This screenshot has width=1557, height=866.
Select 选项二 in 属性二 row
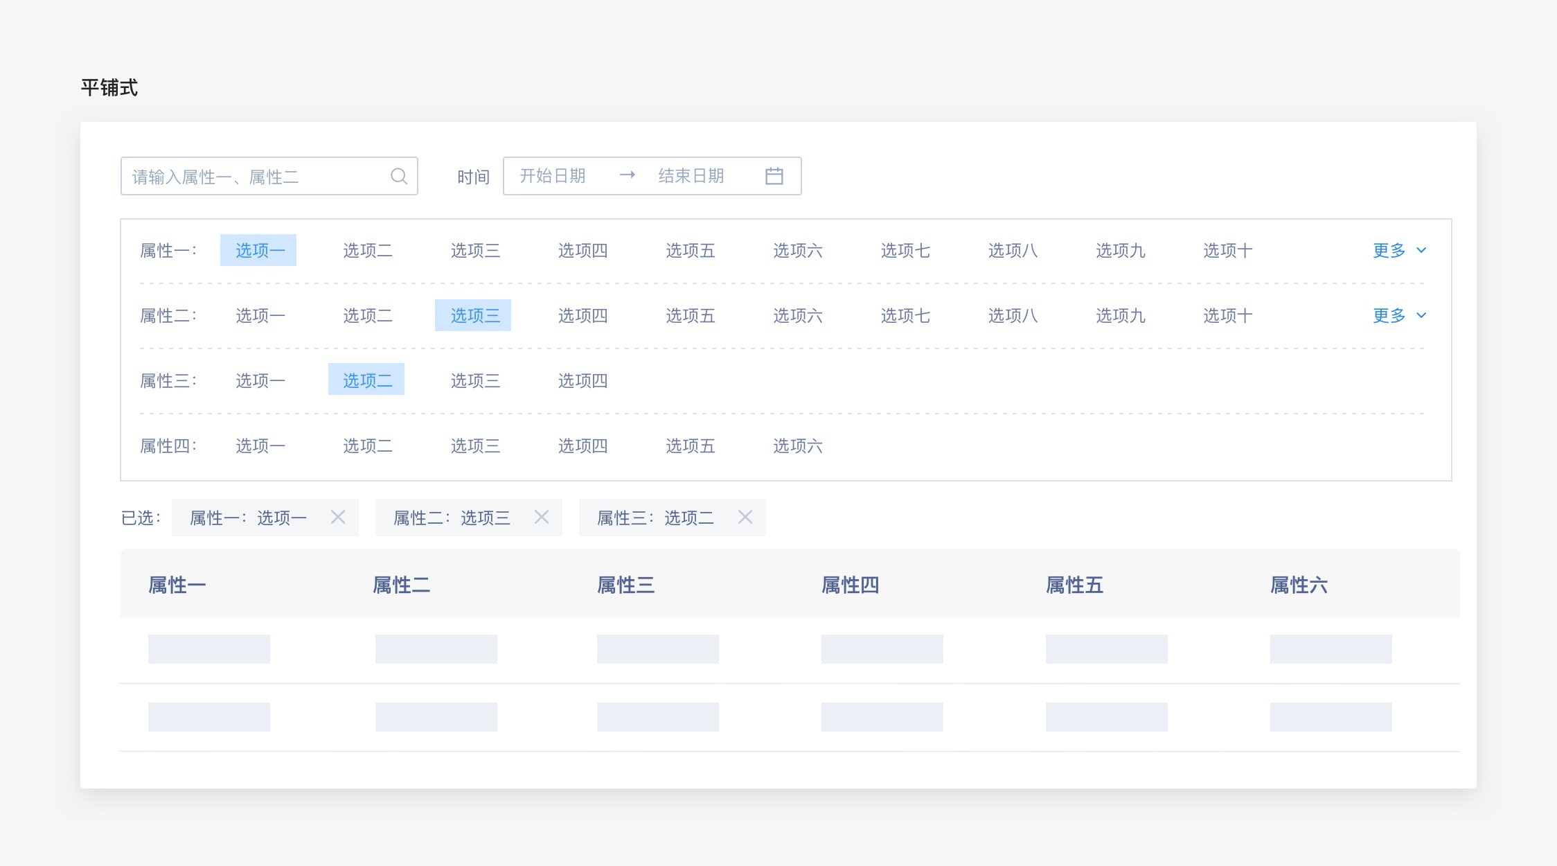click(x=368, y=315)
